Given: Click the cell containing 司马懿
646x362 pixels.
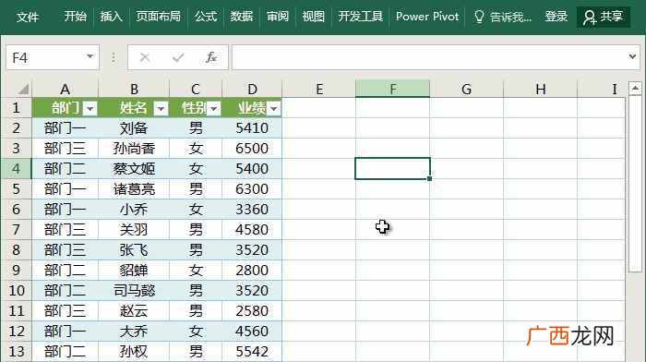Looking at the screenshot, I should click(134, 291).
